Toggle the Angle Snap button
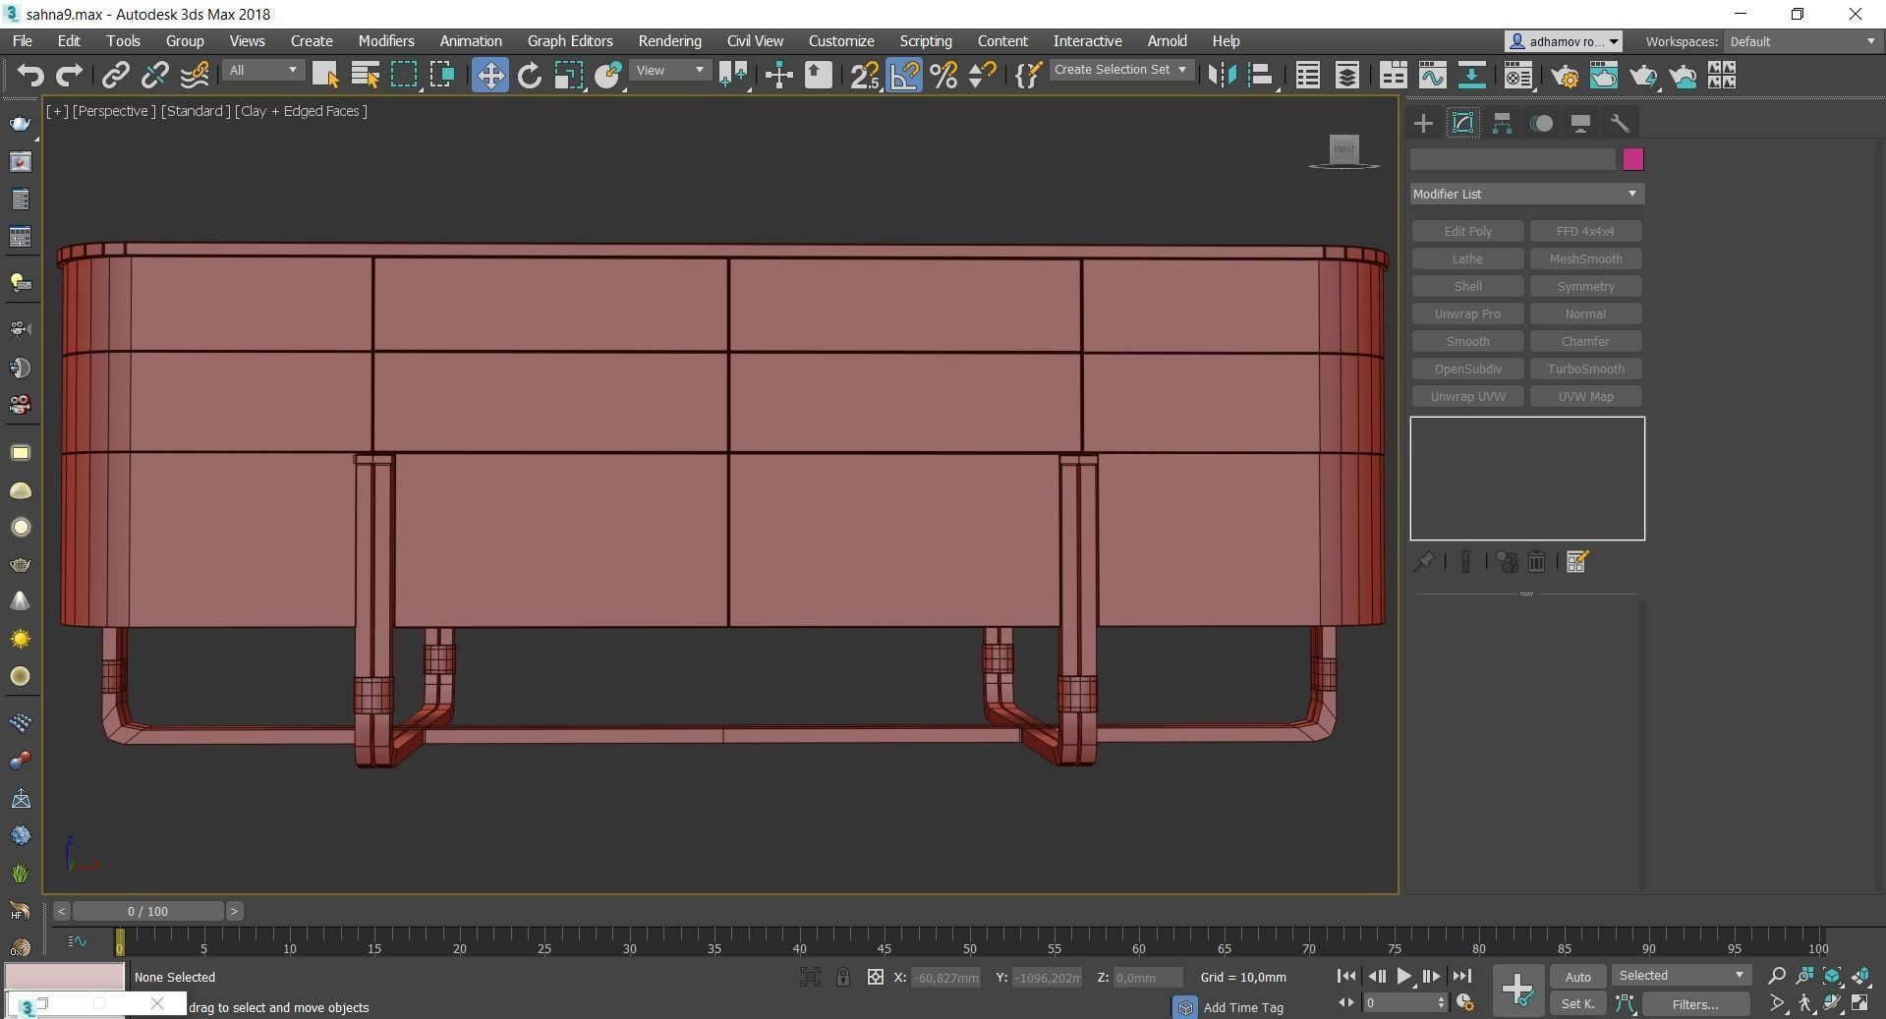1886x1019 pixels. [904, 76]
